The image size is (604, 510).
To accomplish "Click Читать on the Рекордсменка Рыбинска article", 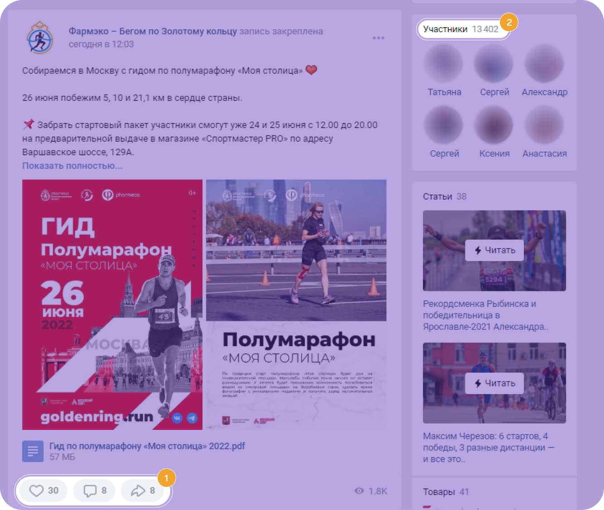I will coord(494,250).
